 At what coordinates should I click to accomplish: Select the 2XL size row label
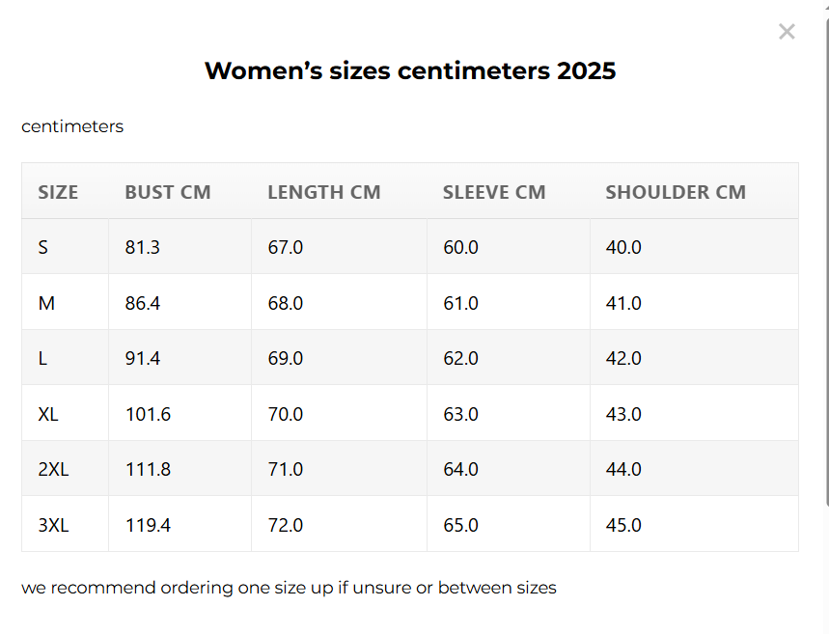click(52, 469)
